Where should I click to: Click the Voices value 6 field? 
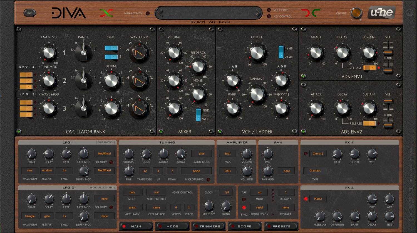click(176, 207)
